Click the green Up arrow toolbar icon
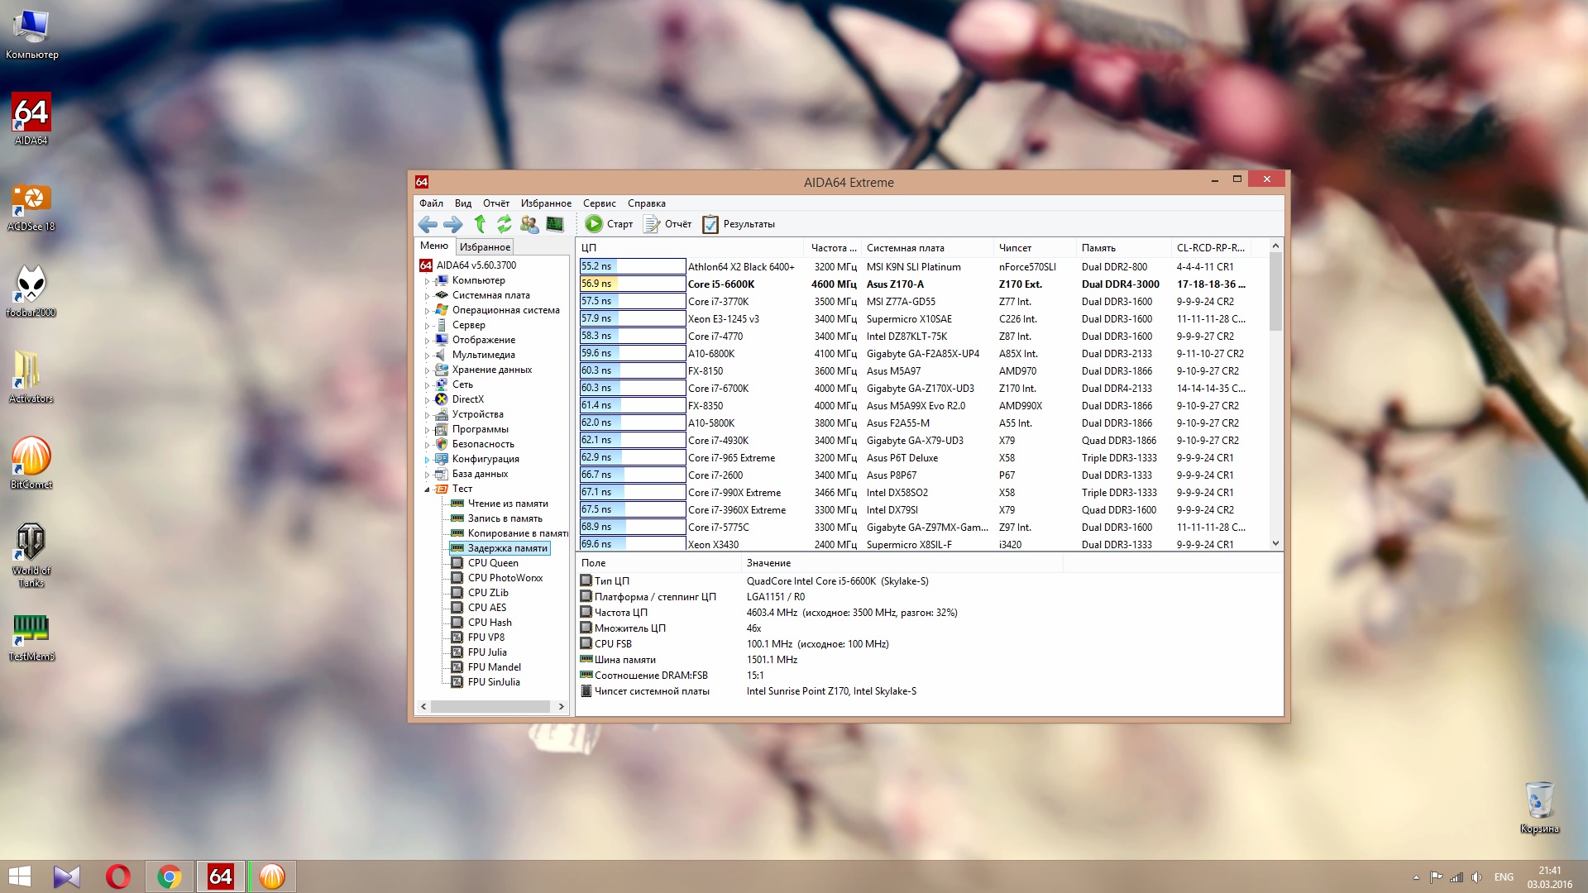This screenshot has width=1588, height=893. 480,224
